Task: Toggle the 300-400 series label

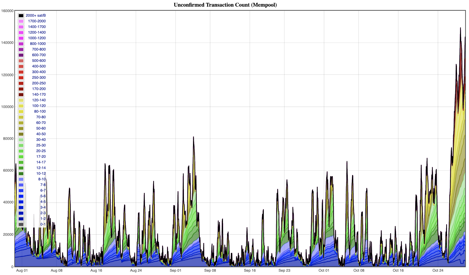Action: pyautogui.click(x=39, y=72)
